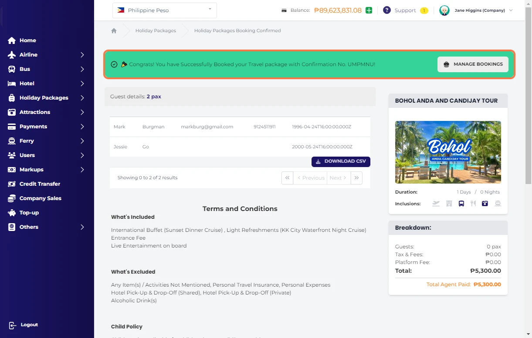The height and width of the screenshot is (338, 532).
Task: Click the Holiday Packages breadcrumb link
Action: click(x=156, y=31)
